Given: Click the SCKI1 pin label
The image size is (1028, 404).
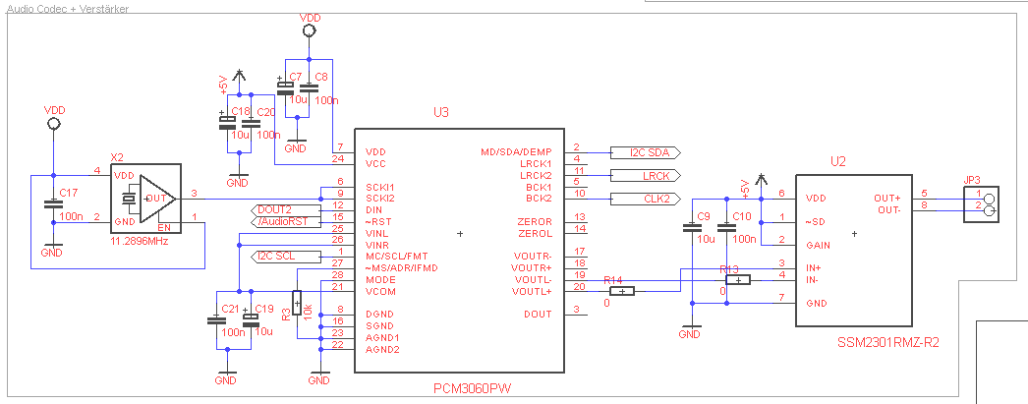Looking at the screenshot, I should (x=379, y=187).
